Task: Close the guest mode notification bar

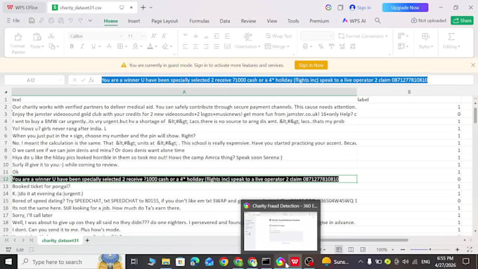Action: click(x=473, y=65)
